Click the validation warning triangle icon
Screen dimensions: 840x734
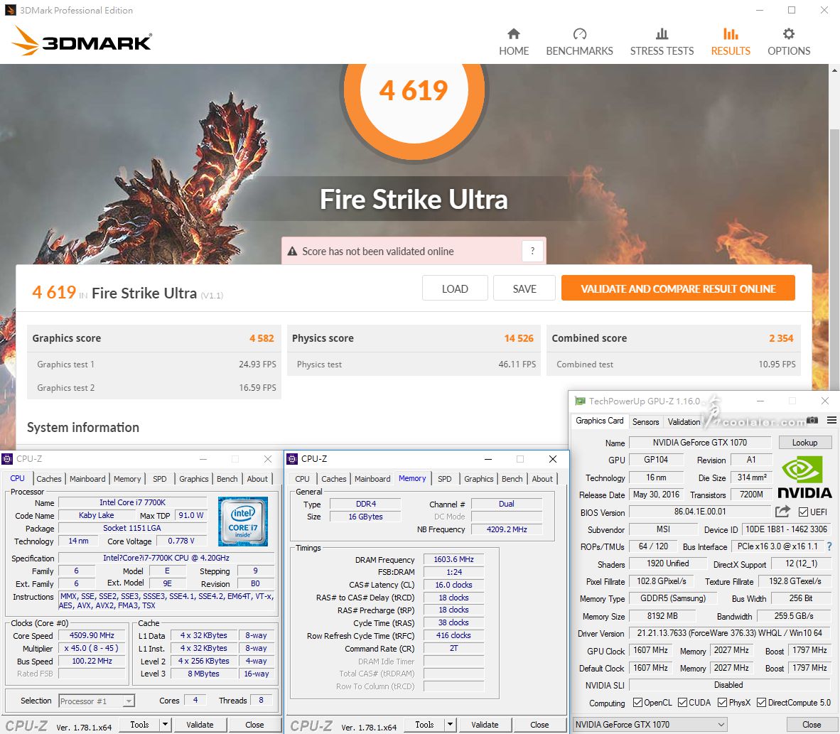pos(292,252)
